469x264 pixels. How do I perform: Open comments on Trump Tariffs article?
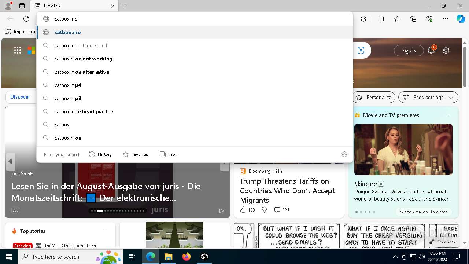coord(282,210)
